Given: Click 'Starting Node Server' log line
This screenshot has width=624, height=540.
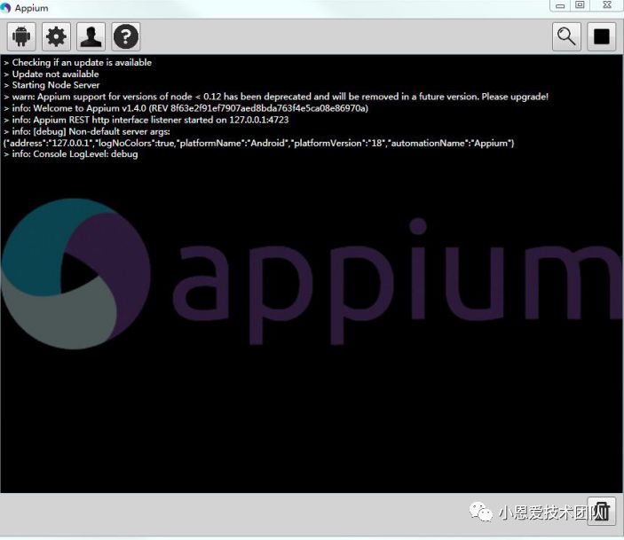Looking at the screenshot, I should [x=51, y=85].
